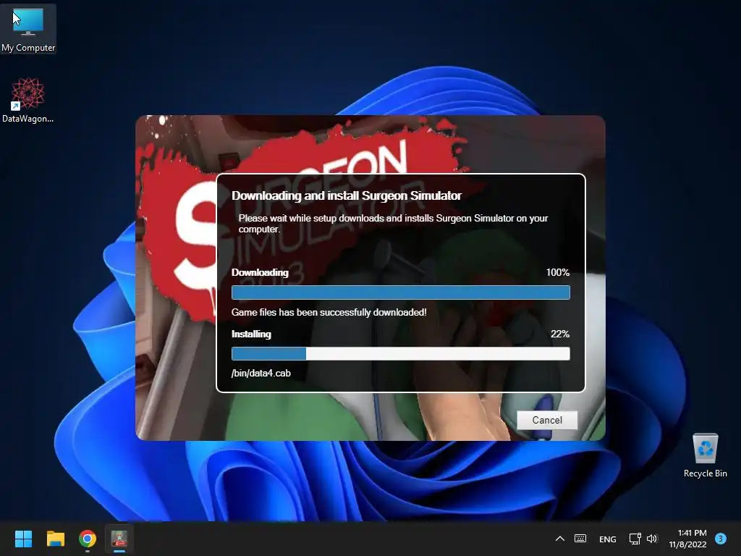The image size is (741, 556).
Task: Cancel the Surgeon Simulator installation
Action: [x=547, y=420]
